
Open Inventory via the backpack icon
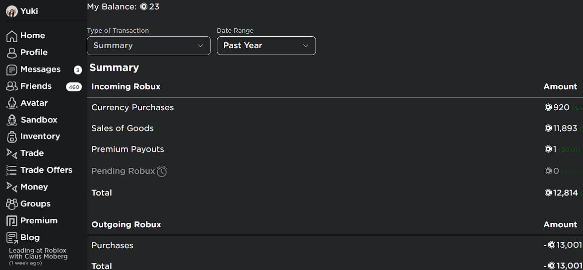click(12, 137)
